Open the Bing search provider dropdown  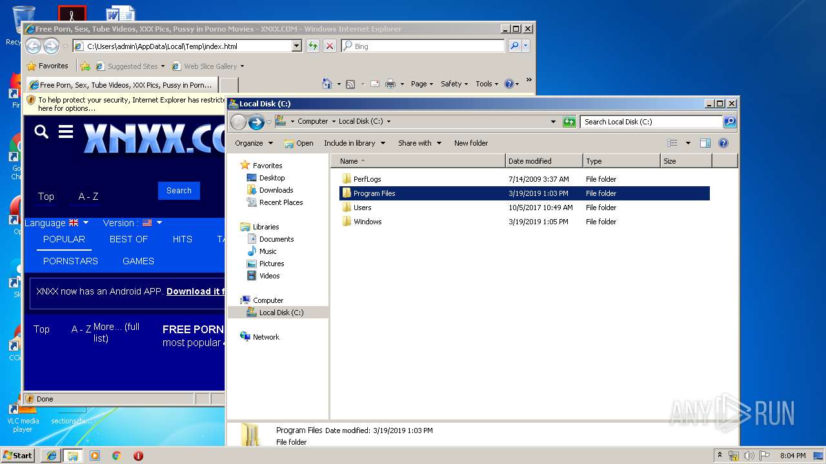click(526, 46)
